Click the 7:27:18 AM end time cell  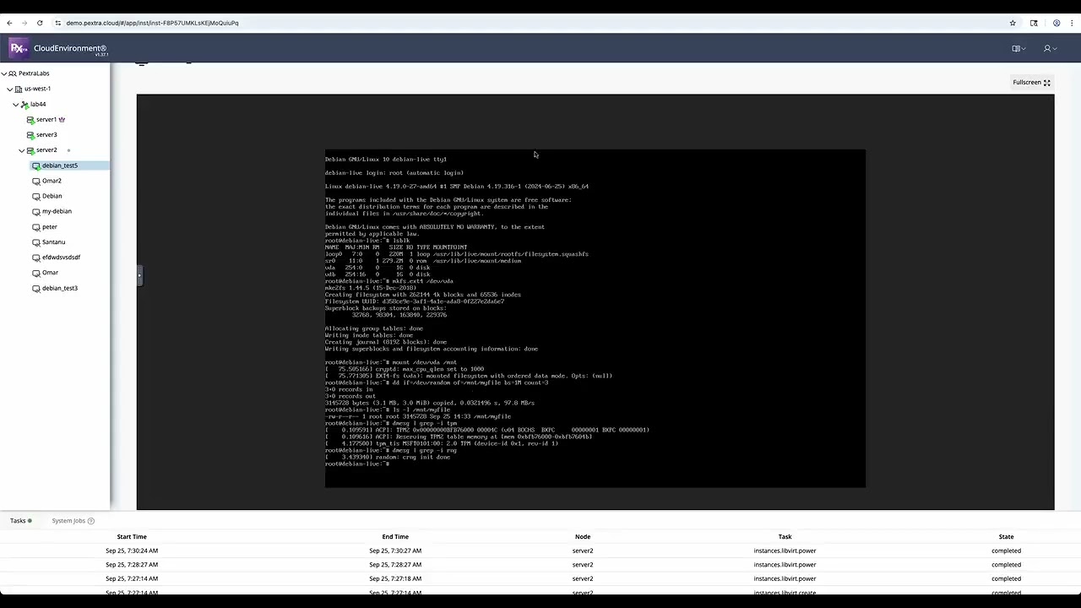coord(395,578)
